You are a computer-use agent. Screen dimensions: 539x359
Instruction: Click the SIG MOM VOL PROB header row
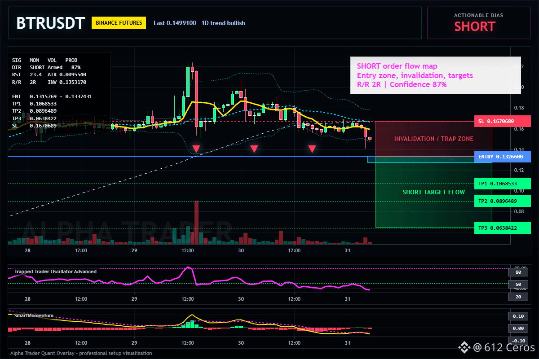pyautogui.click(x=44, y=60)
